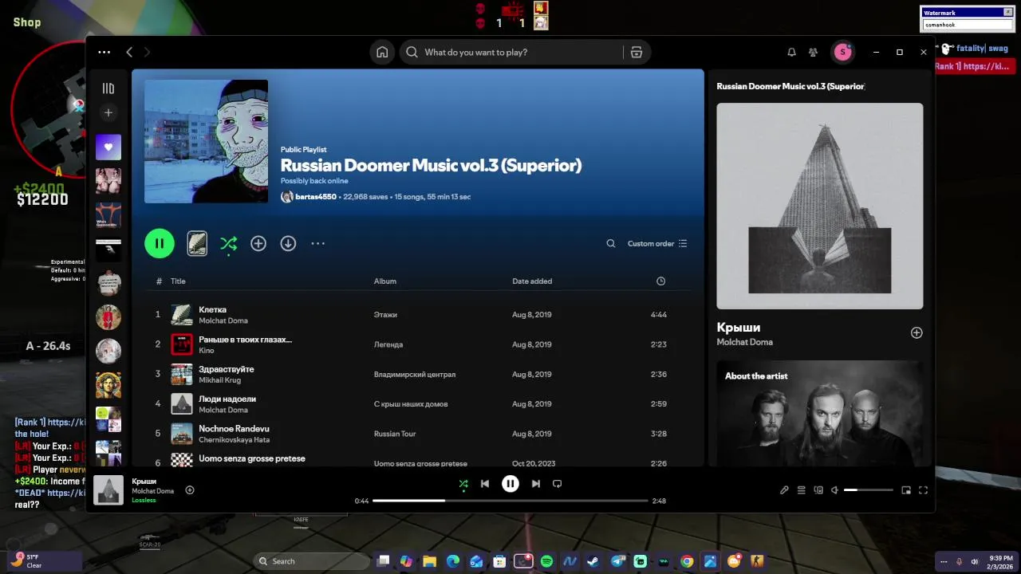Open Friend Activity icon
The width and height of the screenshot is (1021, 574).
[813, 52]
